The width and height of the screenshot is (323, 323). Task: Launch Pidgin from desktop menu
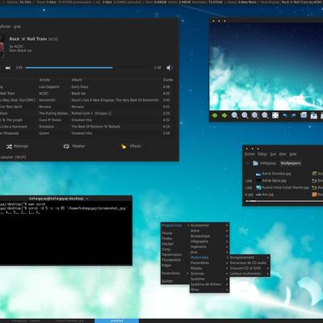pos(175,266)
